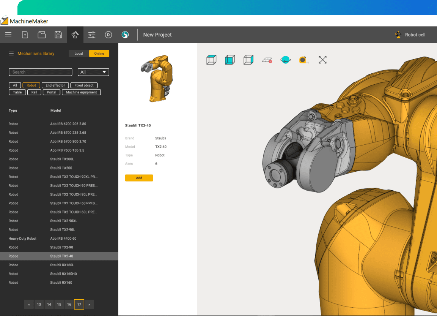This screenshot has height=316, width=437.
Task: Open the main hamburger menu
Action: (8, 35)
